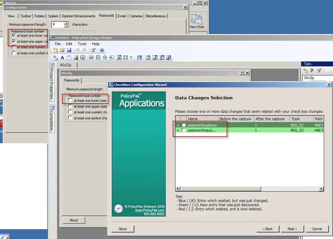This screenshot has width=333, height=239.
Task: Click the upload-arrow dialog icon in the controls toolbar
Action: point(162,58)
